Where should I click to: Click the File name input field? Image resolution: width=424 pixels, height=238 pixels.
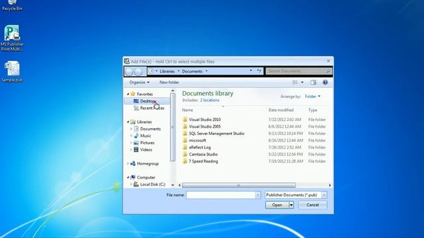coord(221,195)
